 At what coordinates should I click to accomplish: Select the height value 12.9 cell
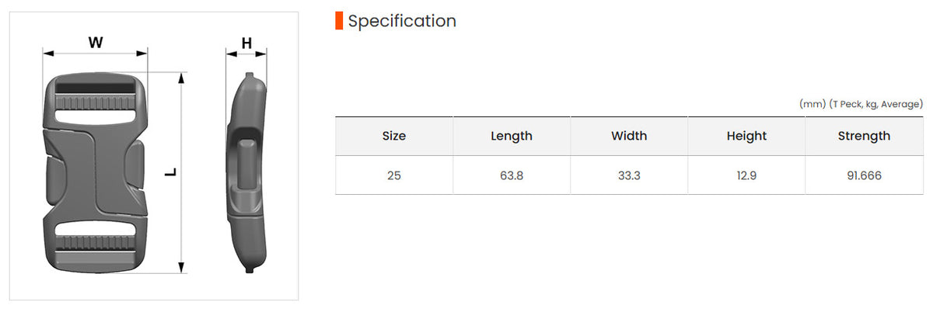[x=746, y=175]
